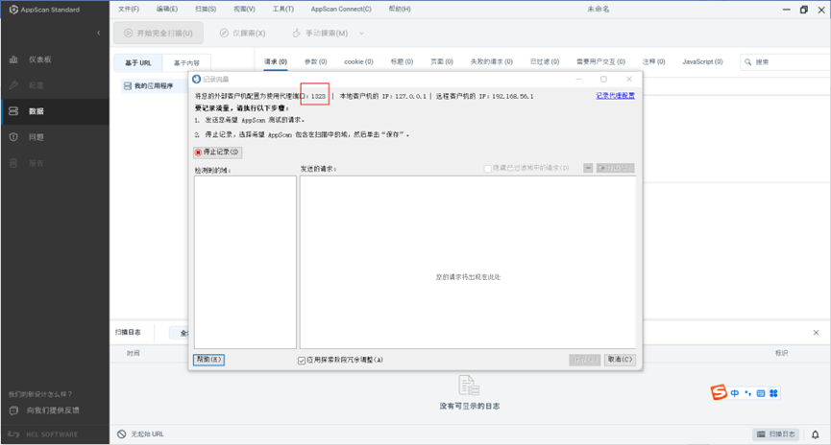Click the search magnifier icon
This screenshot has width=831, height=445.
pos(747,62)
